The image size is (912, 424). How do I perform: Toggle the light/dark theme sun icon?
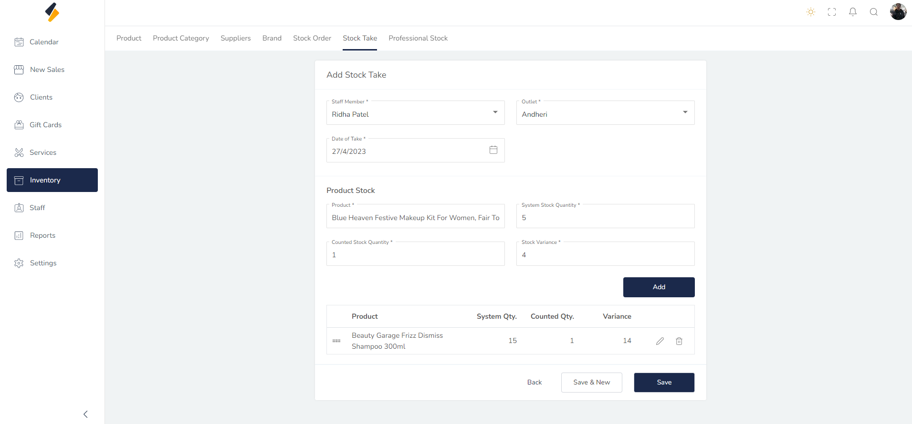810,12
